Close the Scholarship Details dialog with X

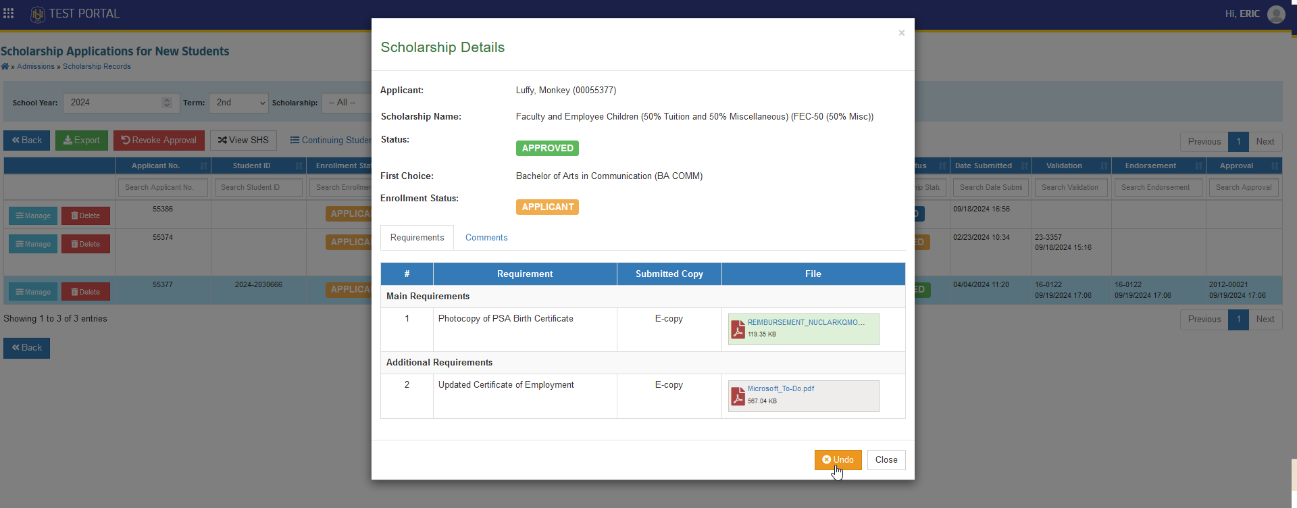(x=901, y=33)
